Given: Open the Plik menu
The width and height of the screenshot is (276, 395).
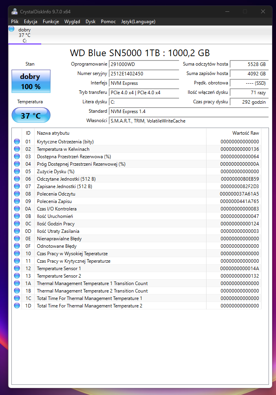Looking at the screenshot, I should (x=15, y=22).
